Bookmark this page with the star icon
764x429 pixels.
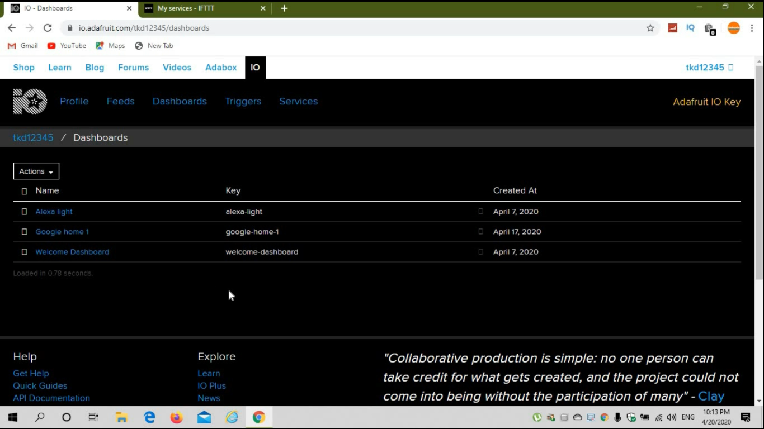click(x=650, y=28)
